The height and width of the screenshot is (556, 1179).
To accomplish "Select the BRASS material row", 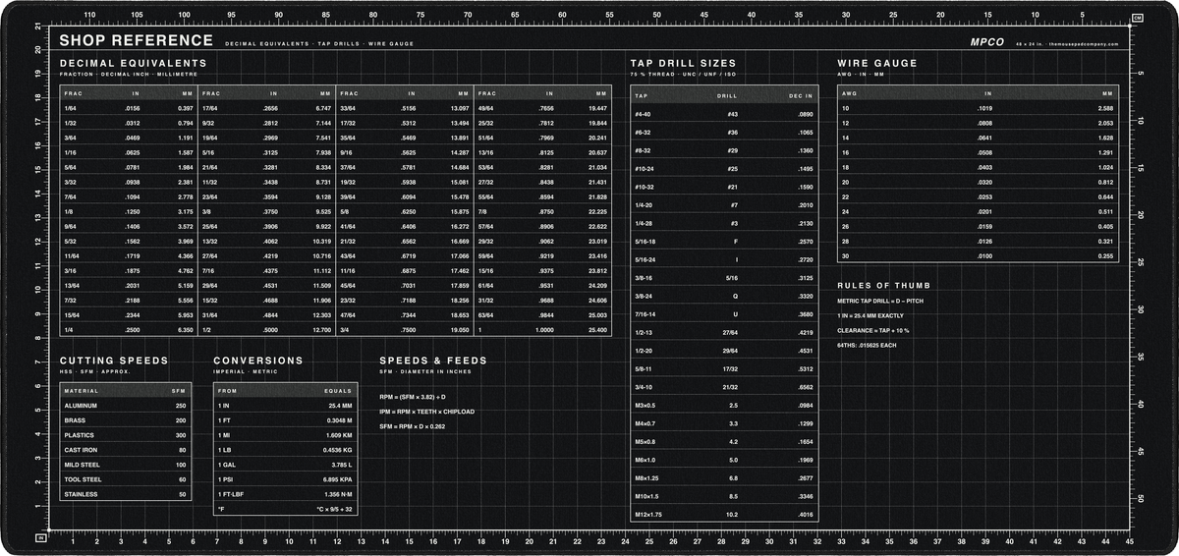I will 125,419.
